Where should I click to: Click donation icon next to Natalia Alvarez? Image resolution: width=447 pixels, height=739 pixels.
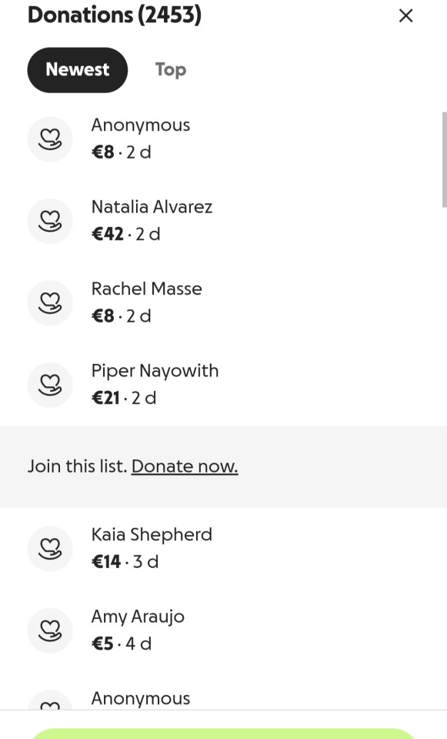50,221
